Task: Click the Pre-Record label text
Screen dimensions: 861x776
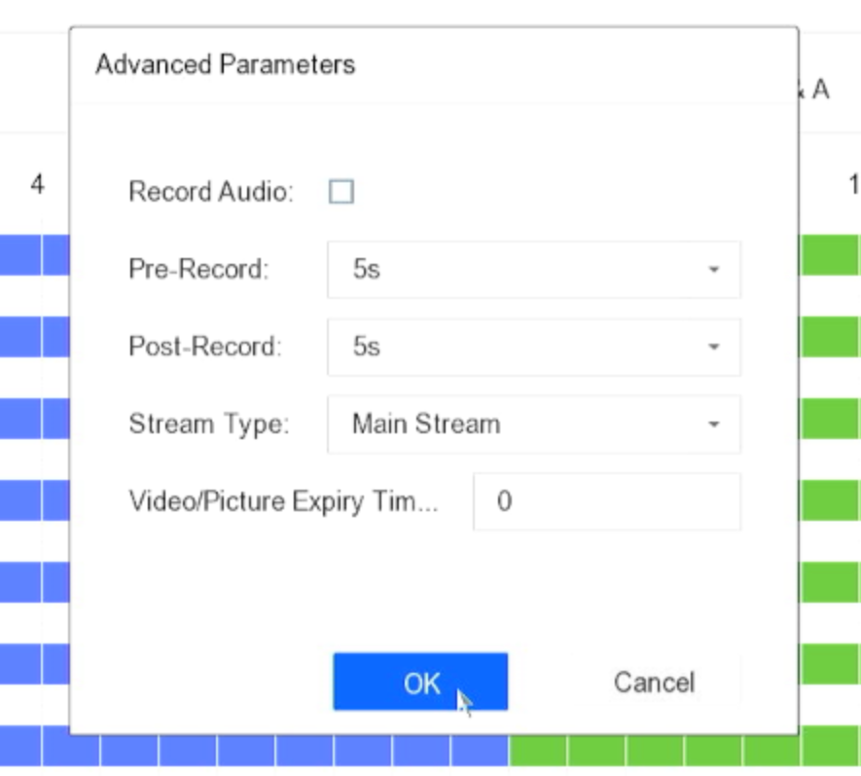Action: [198, 269]
